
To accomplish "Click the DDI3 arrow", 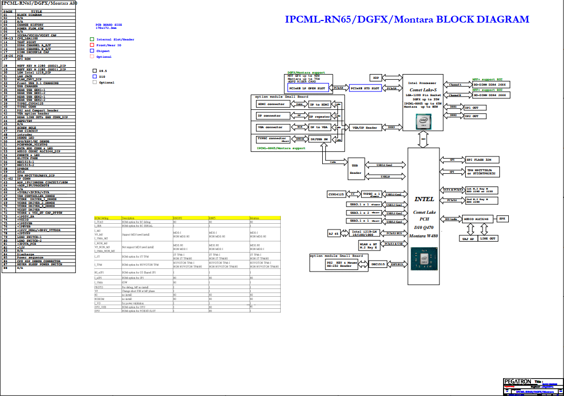I will [392, 127].
